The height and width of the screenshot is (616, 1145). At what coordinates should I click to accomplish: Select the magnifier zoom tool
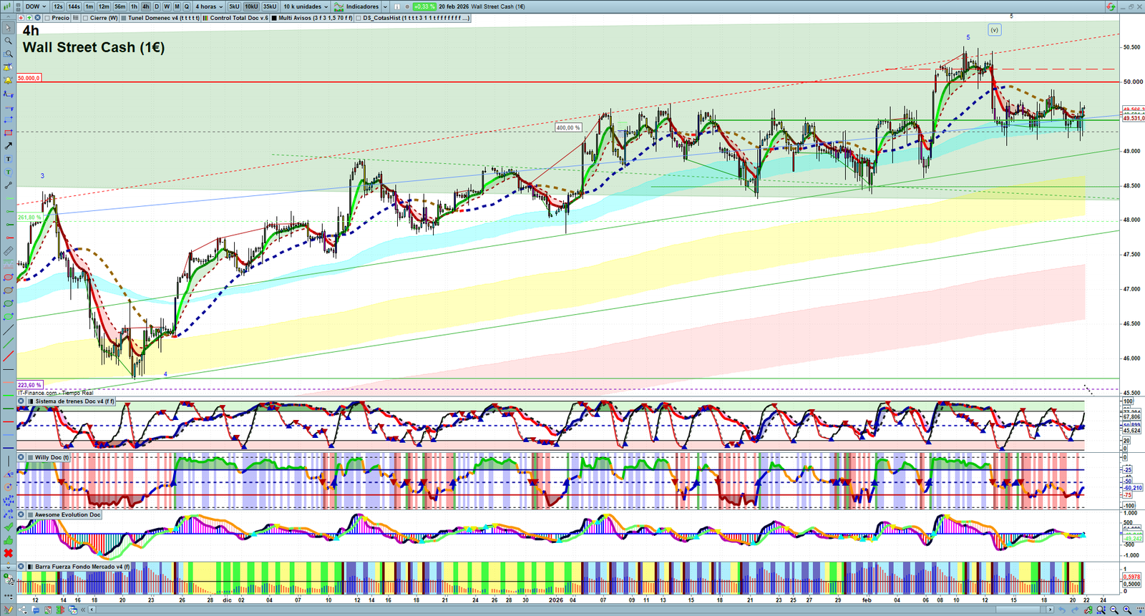point(8,41)
